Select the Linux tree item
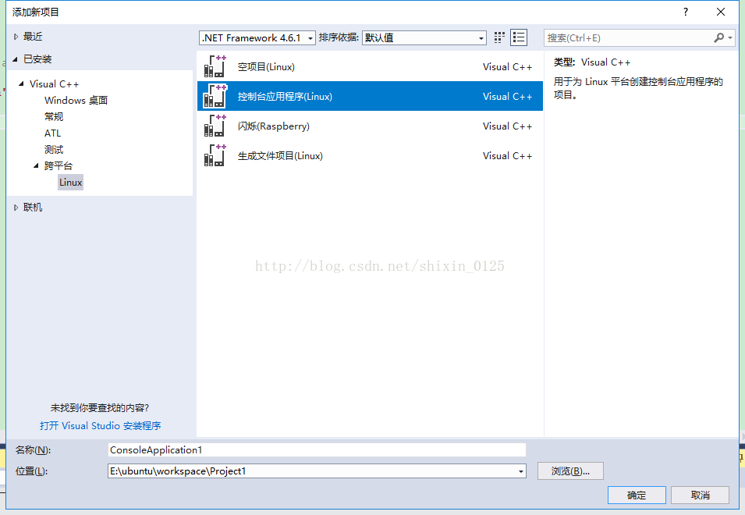The width and height of the screenshot is (745, 515). [71, 183]
